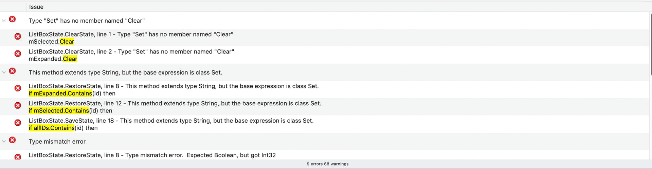Select the mSelected.Clear error row
This screenshot has width=652, height=169.
326,38
